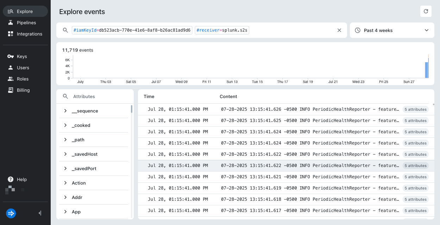Navigate to the Billing page
The width and height of the screenshot is (440, 225).
25,90
